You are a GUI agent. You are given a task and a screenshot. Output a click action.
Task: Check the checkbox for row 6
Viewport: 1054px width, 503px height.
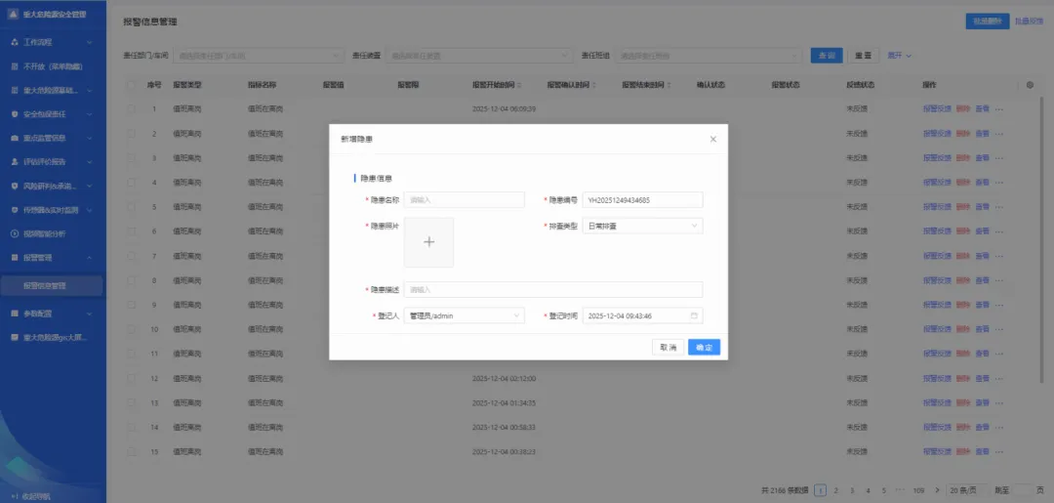click(132, 231)
